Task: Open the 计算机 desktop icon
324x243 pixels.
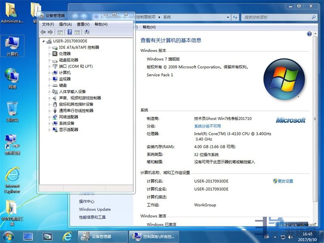Action: click(12, 45)
